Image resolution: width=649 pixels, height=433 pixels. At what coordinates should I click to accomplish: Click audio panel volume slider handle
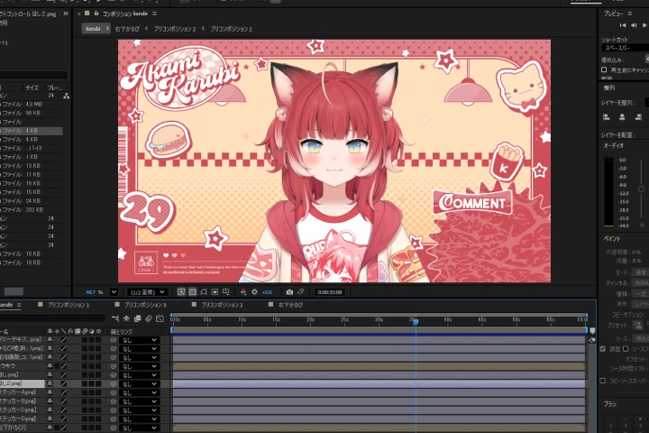[641, 189]
